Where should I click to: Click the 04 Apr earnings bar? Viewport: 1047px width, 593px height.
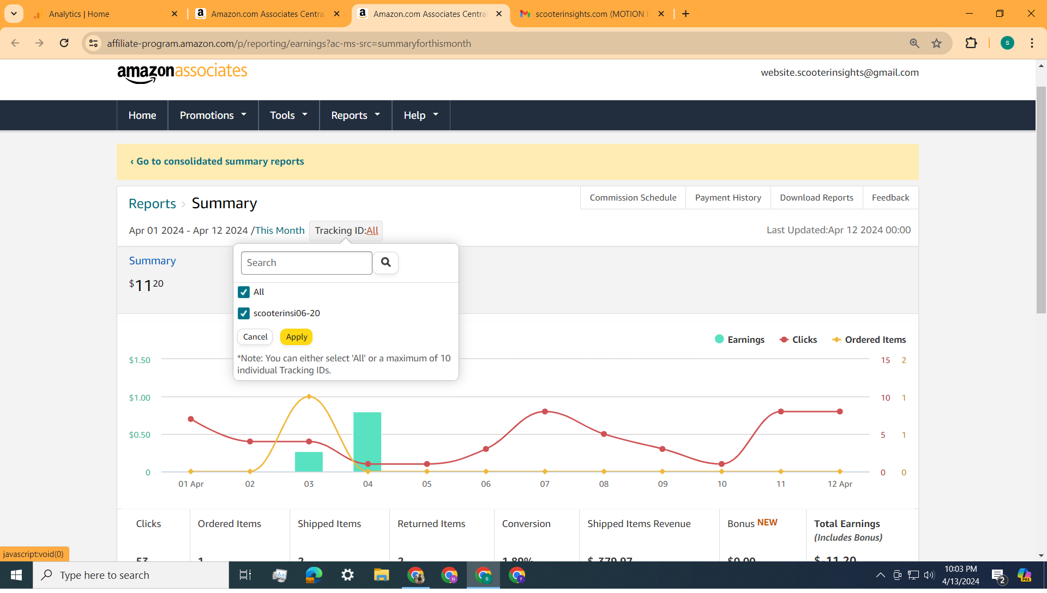[368, 442]
